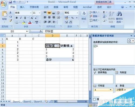
Task: Cut selection with scissors icon
Action: coord(11,12)
